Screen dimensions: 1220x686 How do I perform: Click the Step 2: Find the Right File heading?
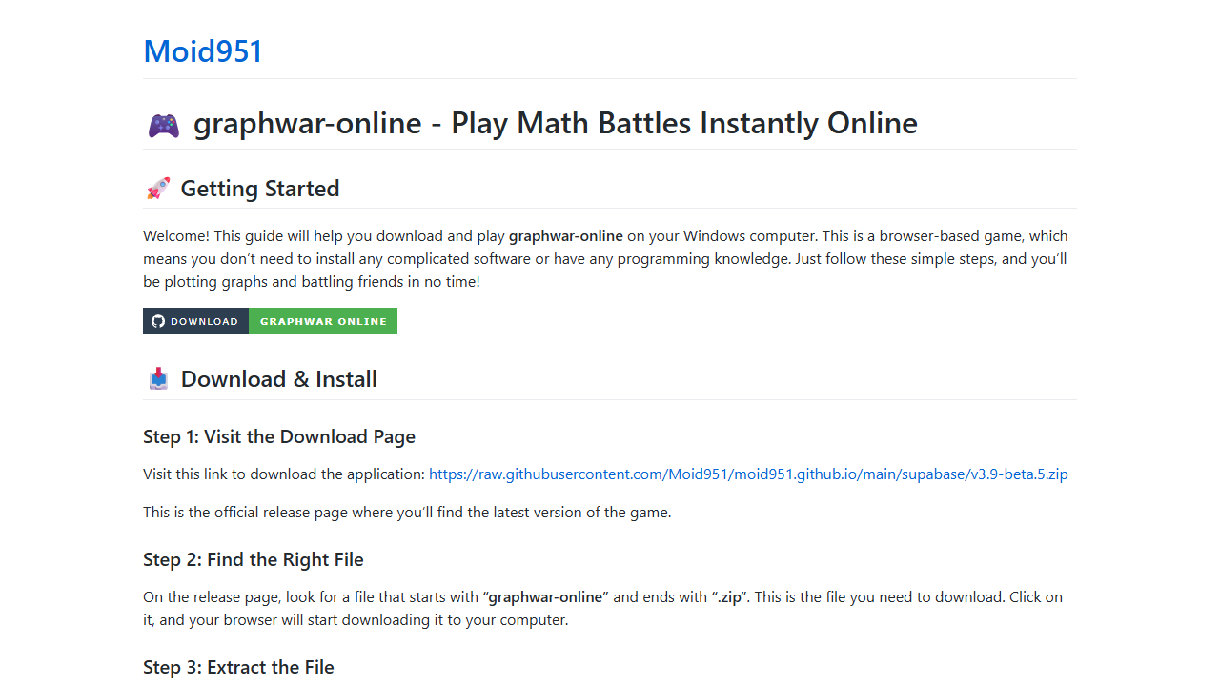254,559
